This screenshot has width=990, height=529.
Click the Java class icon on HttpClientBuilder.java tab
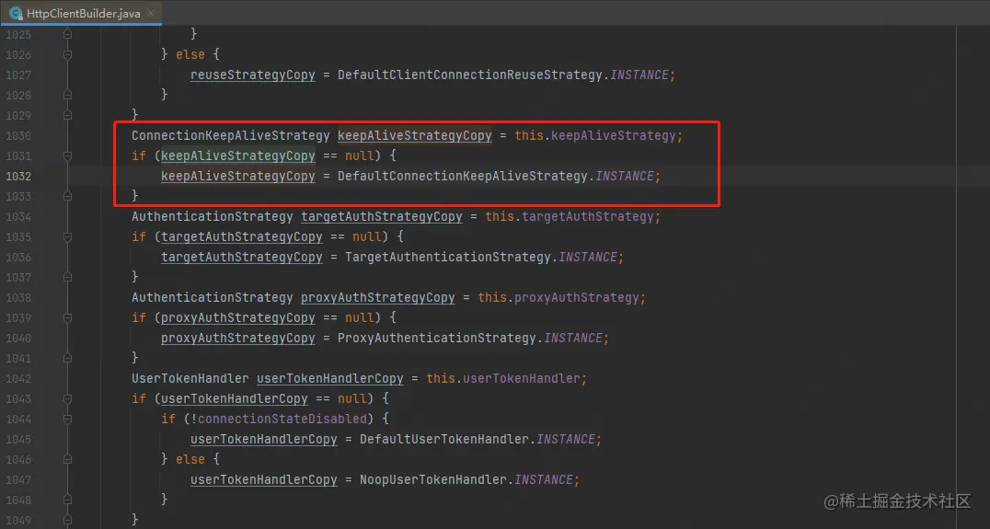[x=16, y=13]
